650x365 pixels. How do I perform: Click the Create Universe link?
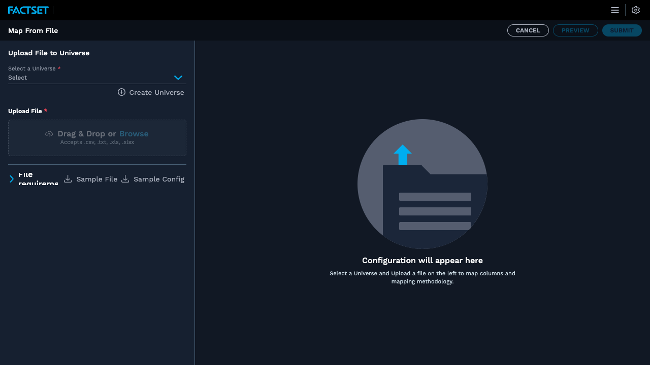pyautogui.click(x=151, y=92)
